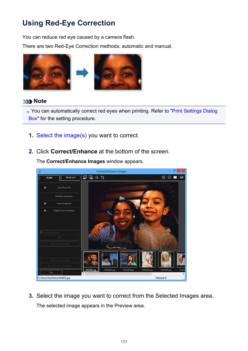Click the file path C:\Users\UserName\IMG001.jpg

pos(54,278)
